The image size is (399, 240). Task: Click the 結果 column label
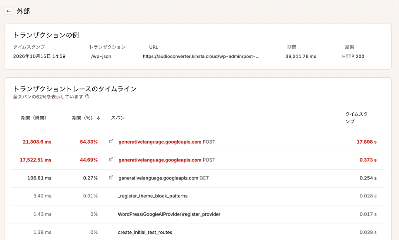[x=349, y=47]
